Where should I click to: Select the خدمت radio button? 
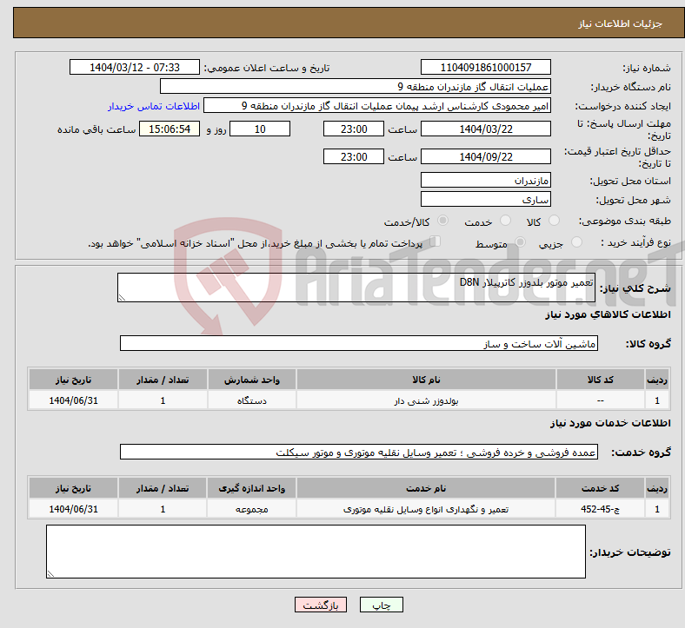tap(505, 221)
